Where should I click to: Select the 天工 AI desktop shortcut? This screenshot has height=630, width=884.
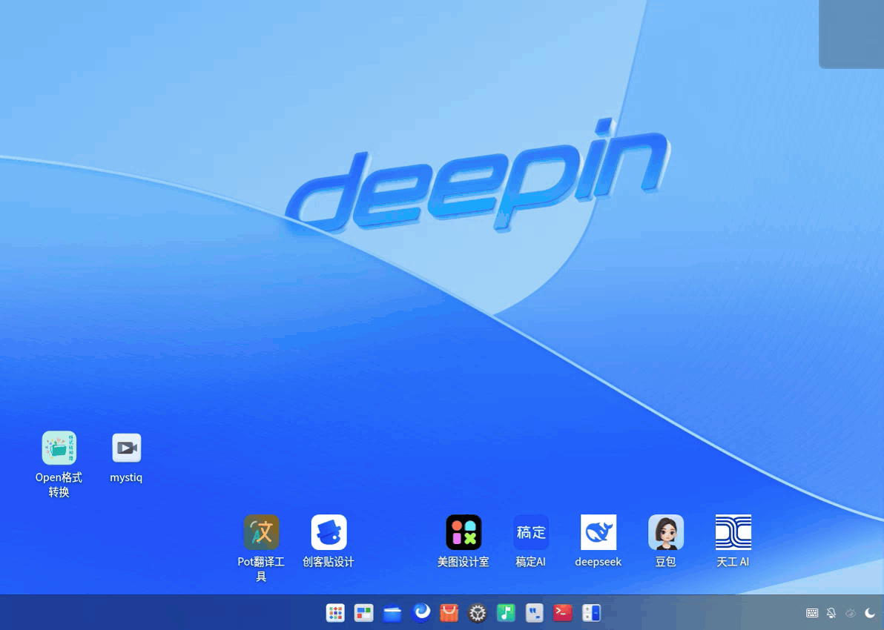(x=733, y=532)
